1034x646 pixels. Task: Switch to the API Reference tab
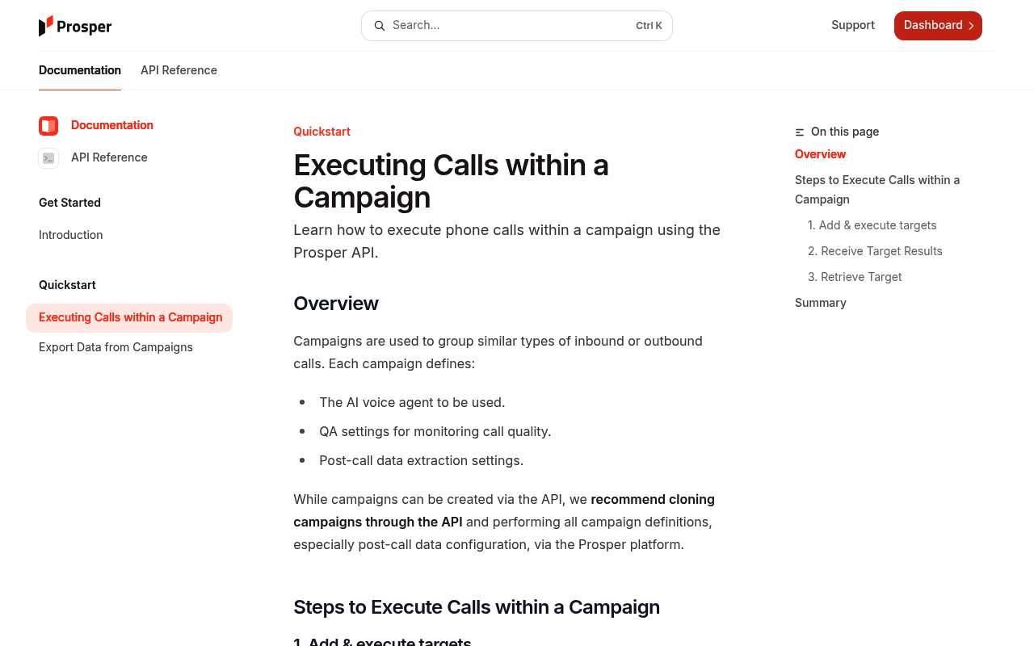coord(179,70)
